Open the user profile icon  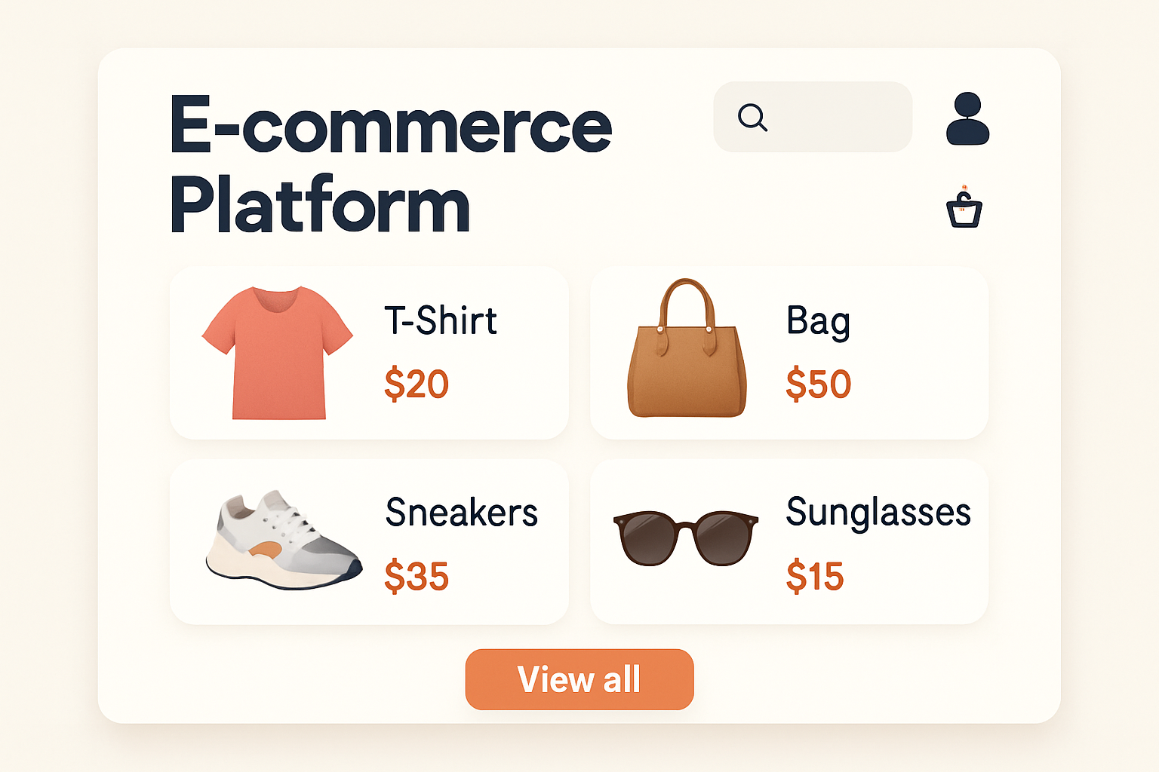[x=967, y=118]
